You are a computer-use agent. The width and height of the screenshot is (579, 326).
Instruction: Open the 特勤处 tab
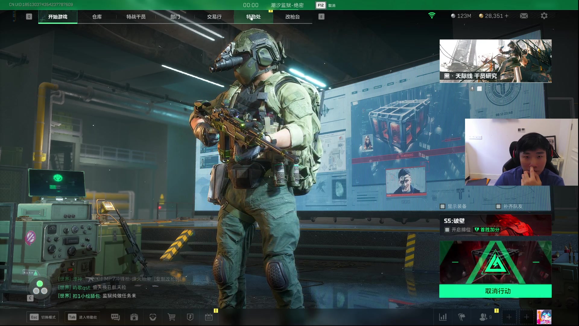pos(254,17)
